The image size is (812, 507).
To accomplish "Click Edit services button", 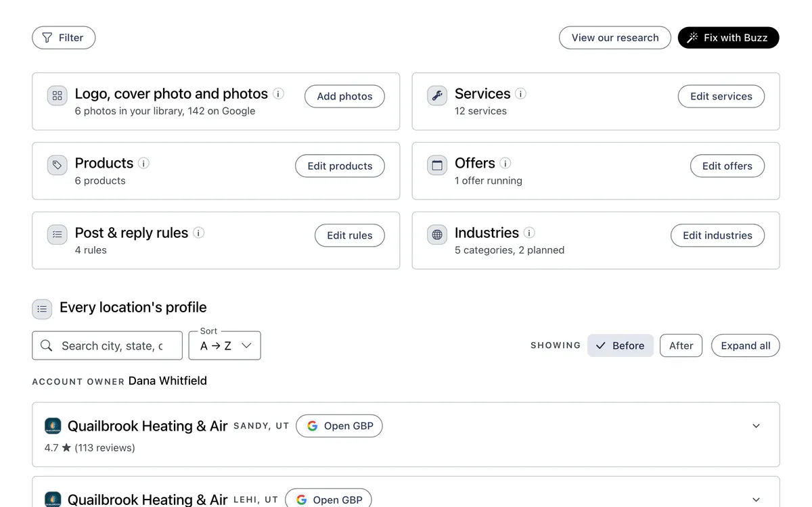I will (x=721, y=97).
